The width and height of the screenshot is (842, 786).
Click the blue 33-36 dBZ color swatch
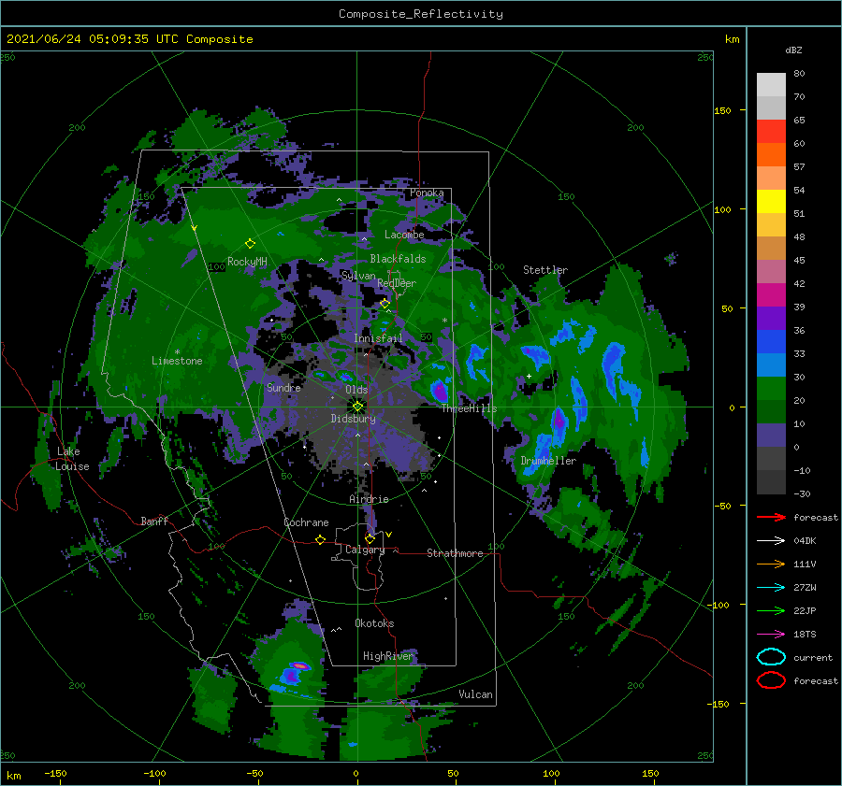(x=771, y=342)
